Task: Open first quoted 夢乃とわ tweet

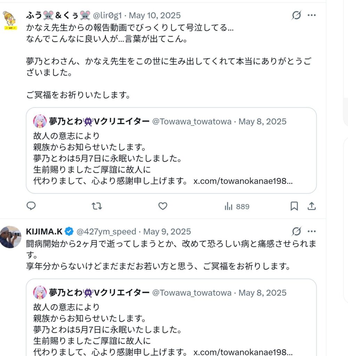Action: coord(171,156)
